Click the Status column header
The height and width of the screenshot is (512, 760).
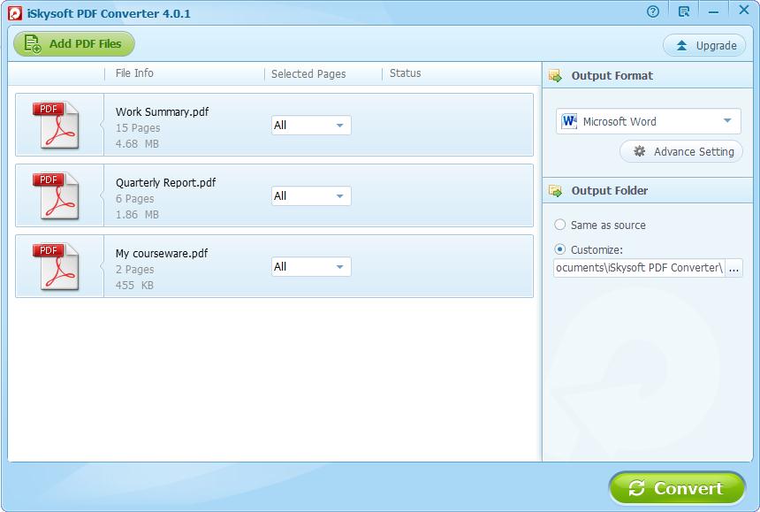(x=406, y=73)
